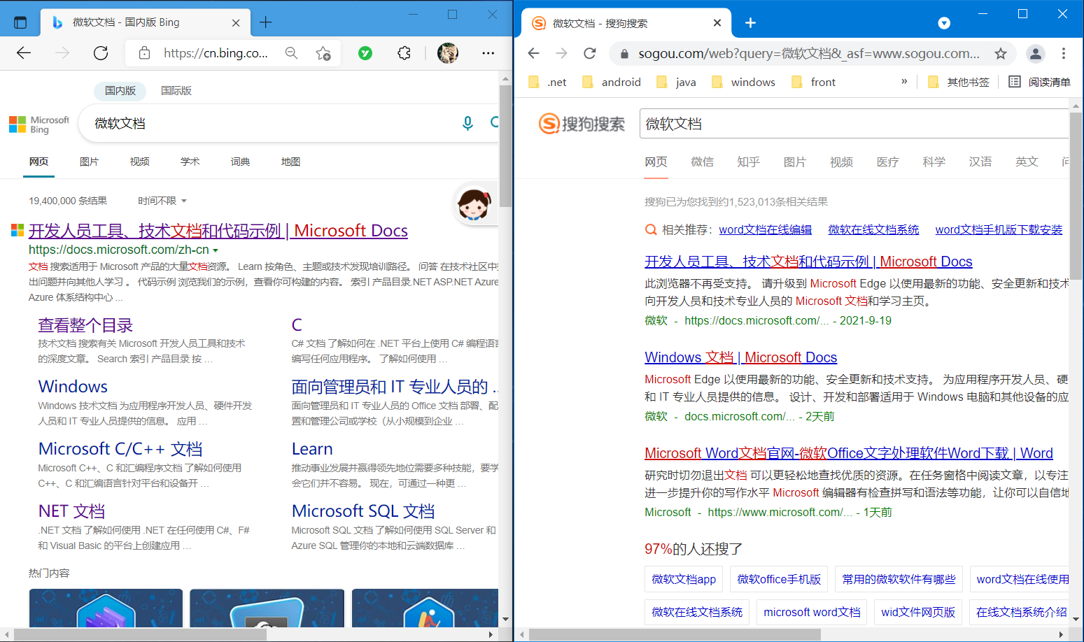Expand Bing 时间不限 filter dropdown
Viewport: 1084px width, 642px height.
(162, 201)
